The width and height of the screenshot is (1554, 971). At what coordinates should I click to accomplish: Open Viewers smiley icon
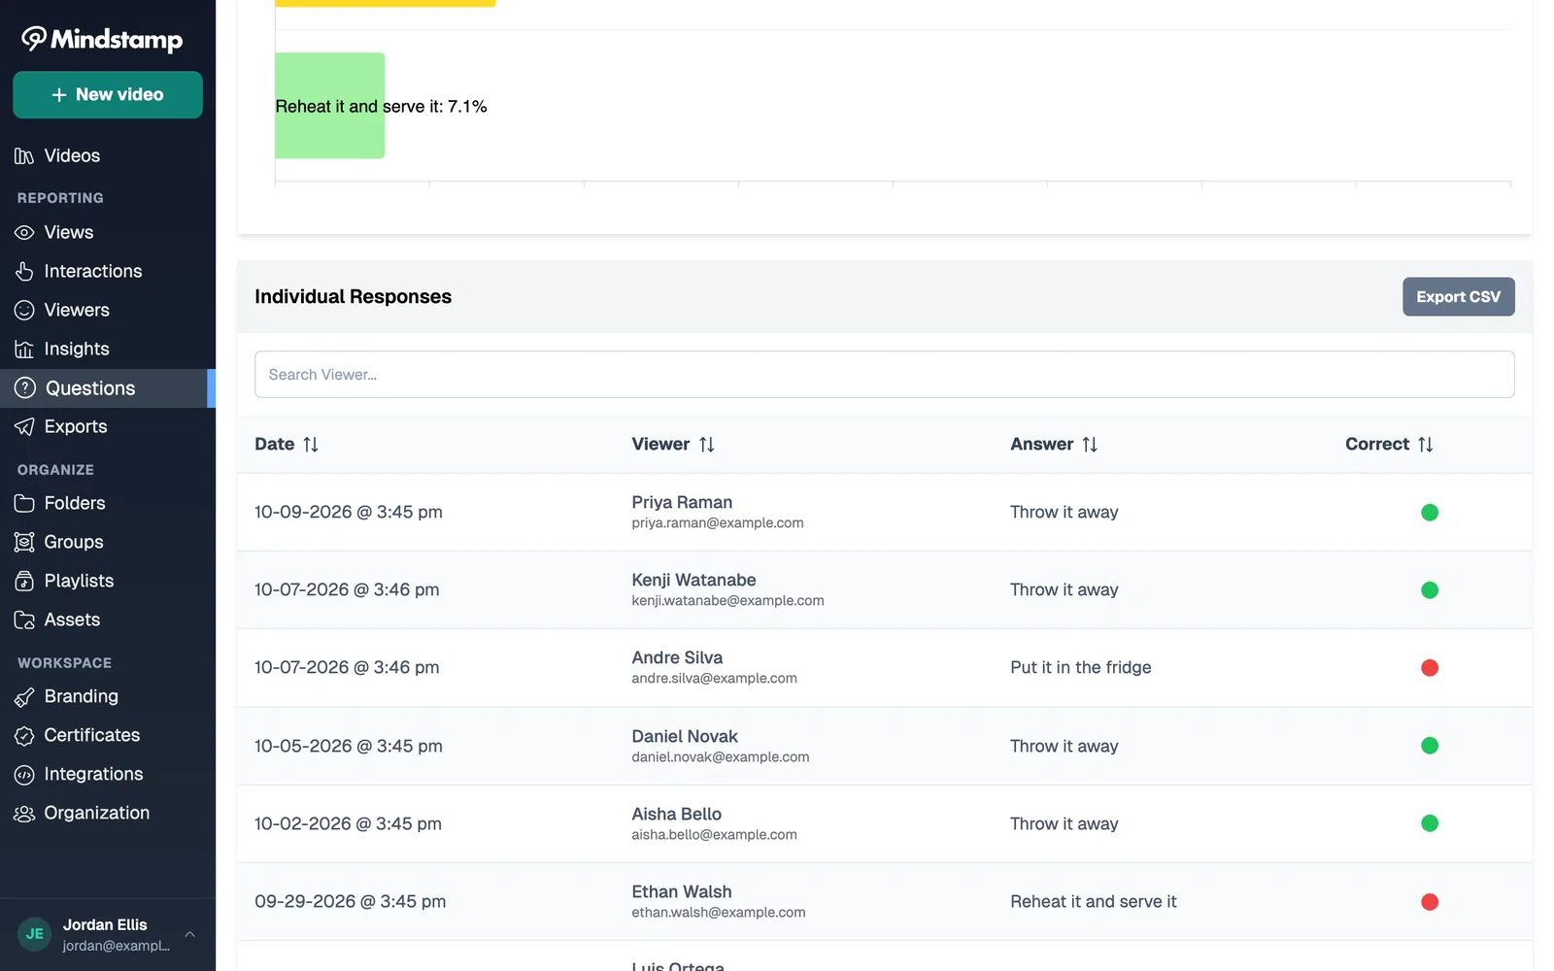pyautogui.click(x=24, y=311)
